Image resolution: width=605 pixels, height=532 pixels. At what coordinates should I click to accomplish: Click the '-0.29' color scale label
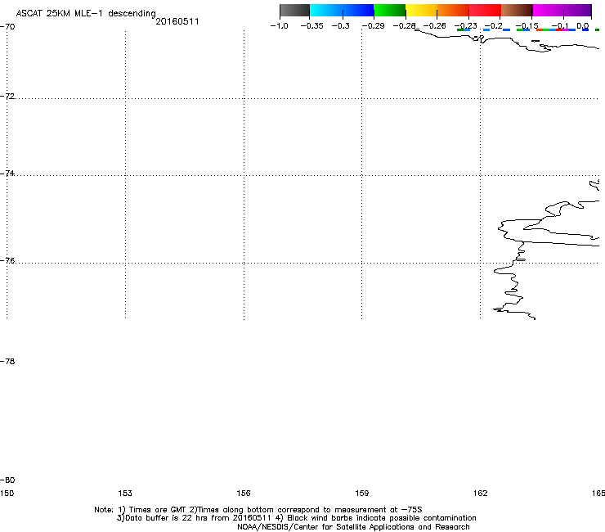(x=373, y=26)
